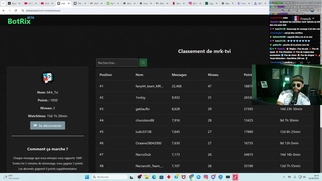Click the BotRix BETA logo
The height and width of the screenshot is (181, 322).
point(21,20)
